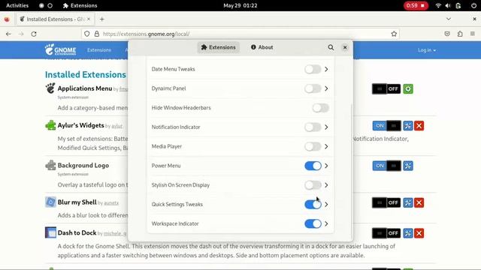Image resolution: width=481 pixels, height=270 pixels.
Task: Open the clock and calendar menu
Action: pos(240,5)
